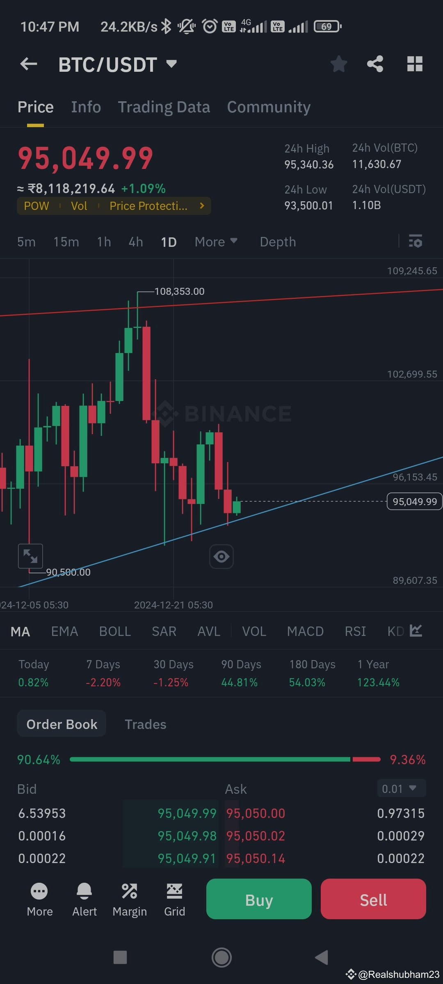Viewport: 443px width, 984px height.
Task: Open Grid trading icon
Action: coord(175,900)
